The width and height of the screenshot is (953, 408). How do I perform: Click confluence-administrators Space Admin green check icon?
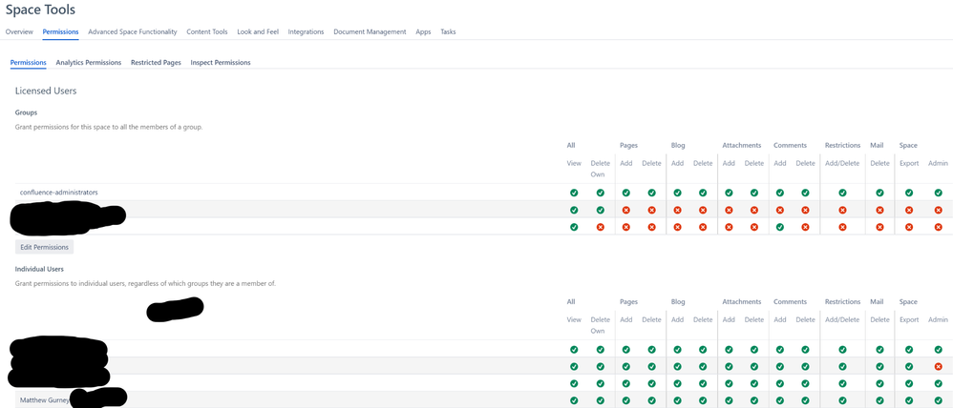pyautogui.click(x=938, y=193)
